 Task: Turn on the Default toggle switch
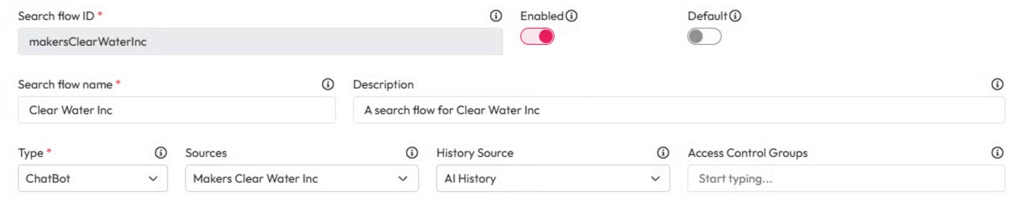click(x=704, y=37)
